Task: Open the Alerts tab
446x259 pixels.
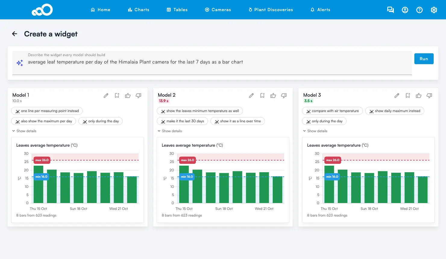Action: point(320,10)
